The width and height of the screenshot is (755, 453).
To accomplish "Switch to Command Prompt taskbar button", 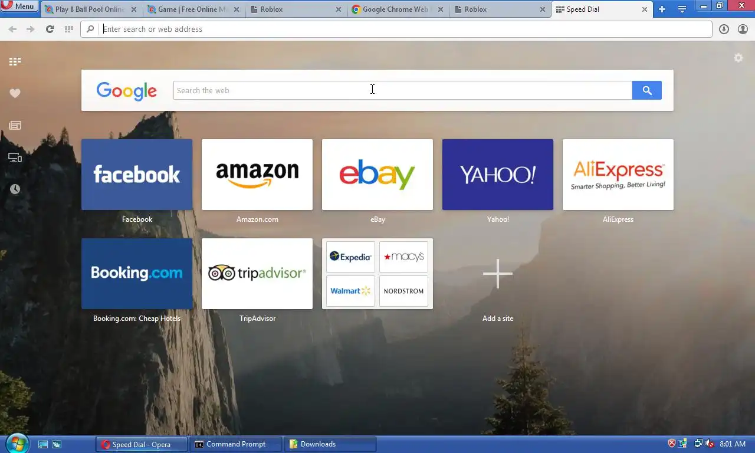I will (x=236, y=444).
